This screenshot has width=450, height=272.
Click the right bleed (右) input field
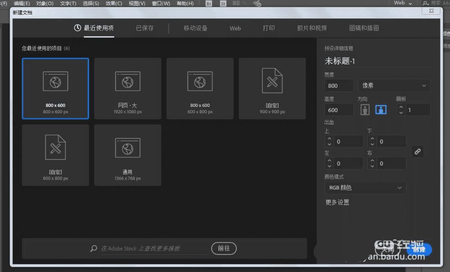pyautogui.click(x=391, y=164)
